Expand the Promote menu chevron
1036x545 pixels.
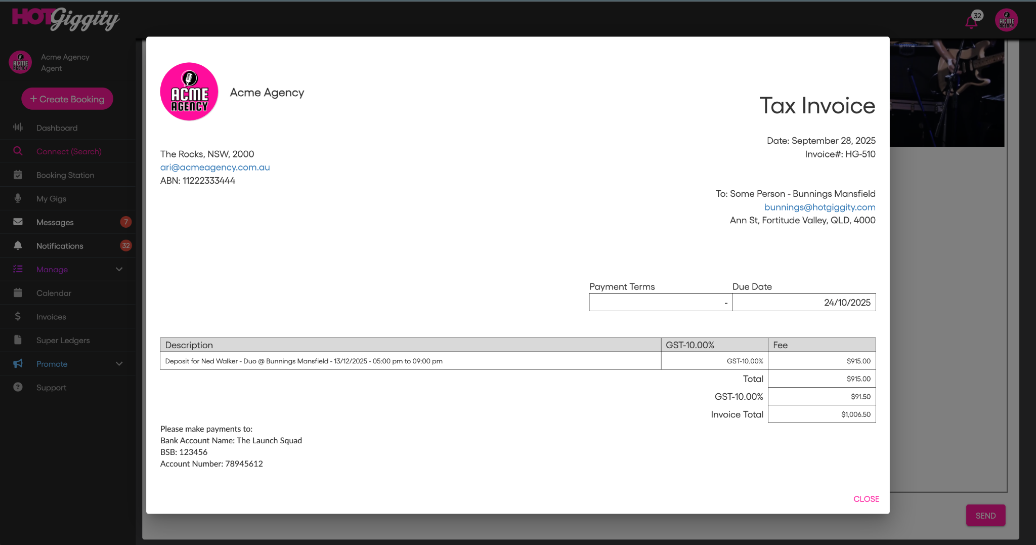119,364
